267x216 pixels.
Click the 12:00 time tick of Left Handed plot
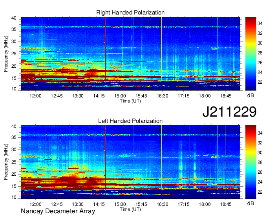[x=35, y=204]
